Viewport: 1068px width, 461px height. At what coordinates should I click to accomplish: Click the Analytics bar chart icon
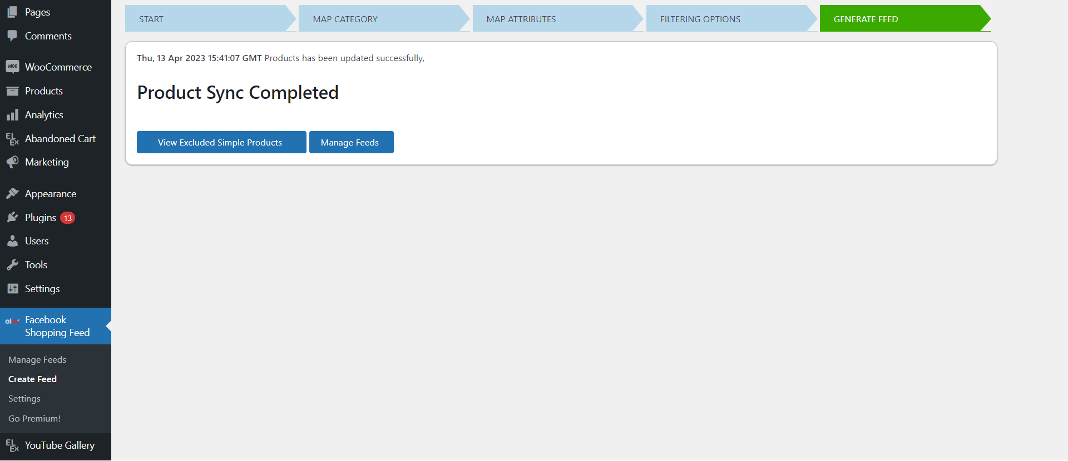click(12, 114)
